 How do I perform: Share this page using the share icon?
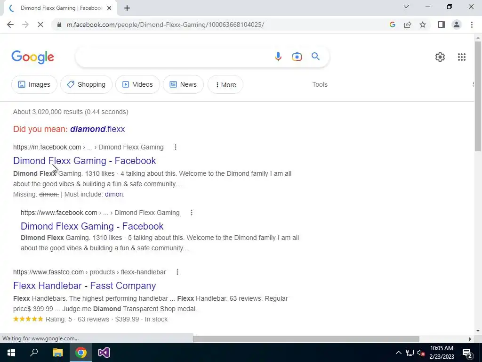[x=408, y=25]
